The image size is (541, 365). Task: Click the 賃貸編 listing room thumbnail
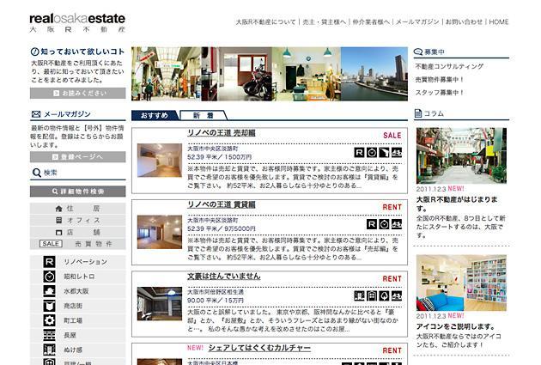click(160, 232)
